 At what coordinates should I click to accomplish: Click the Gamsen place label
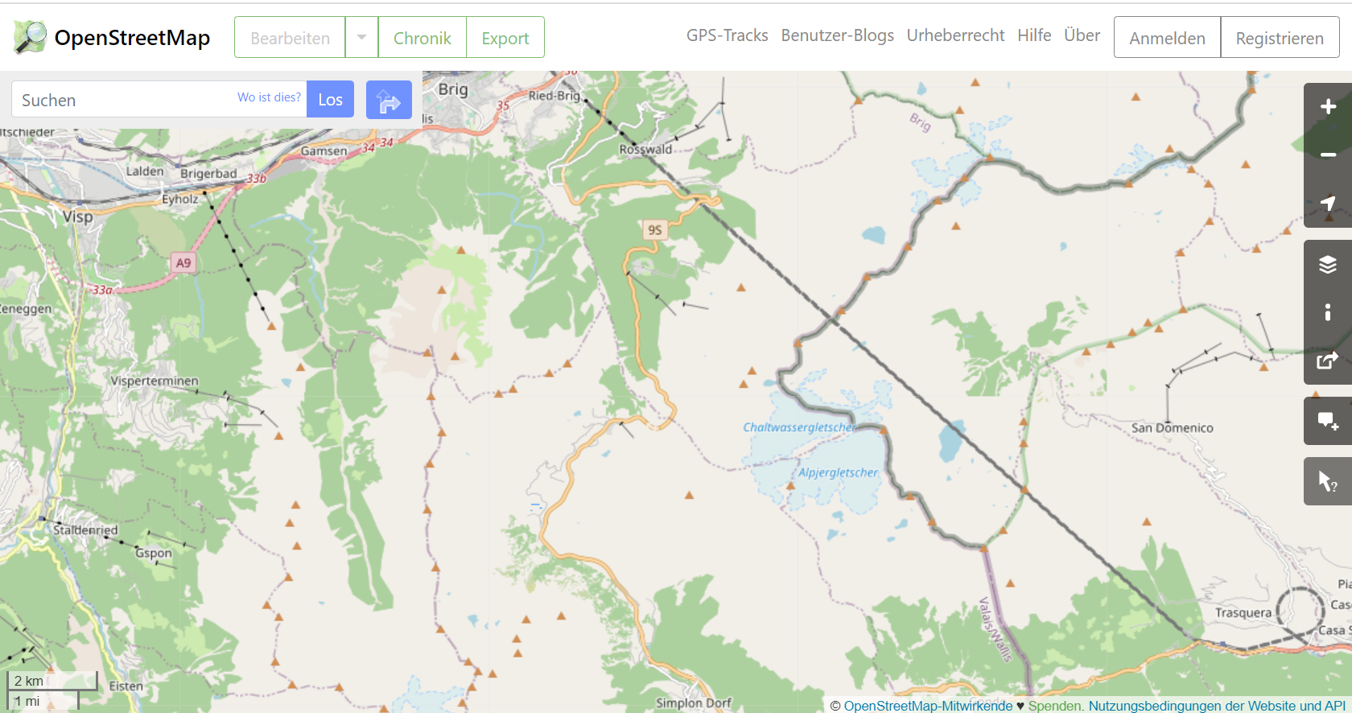324,150
